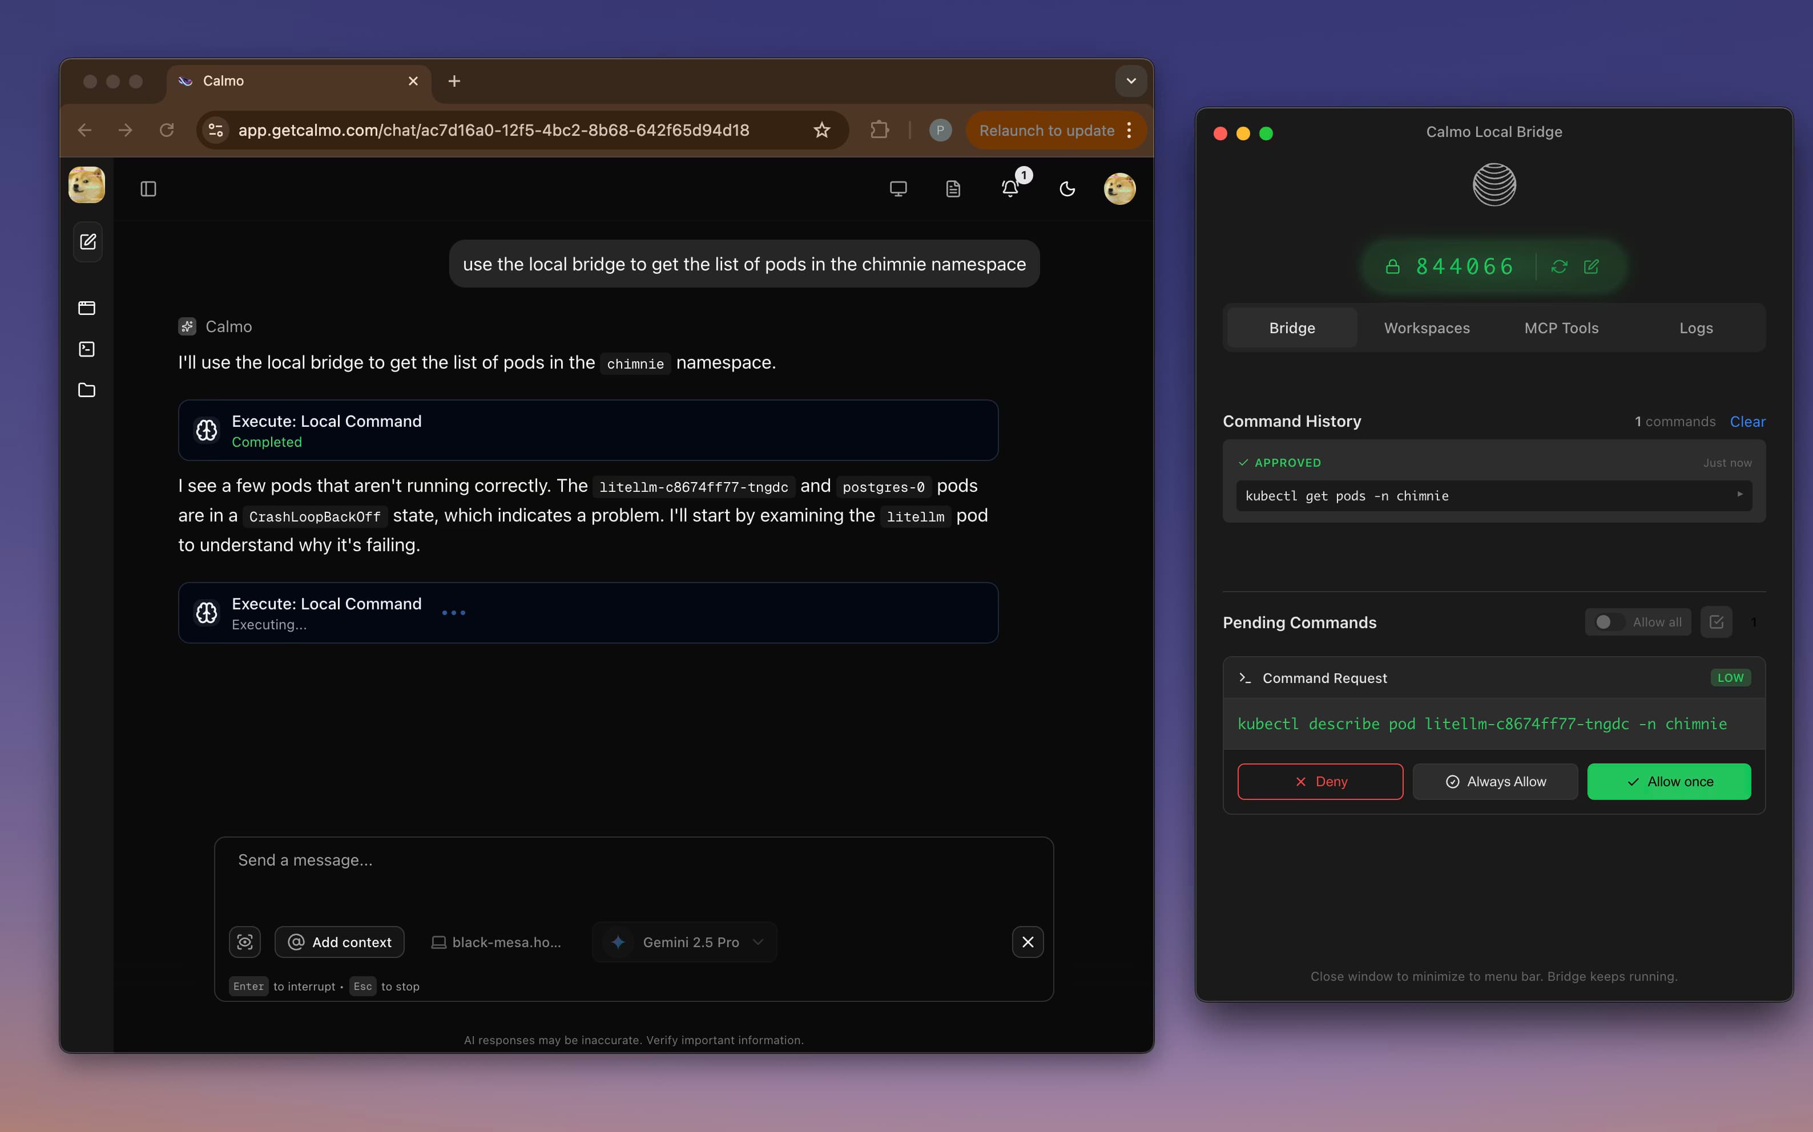The image size is (1813, 1132).
Task: Expand the kubectl get pods history entry
Action: (x=1739, y=495)
